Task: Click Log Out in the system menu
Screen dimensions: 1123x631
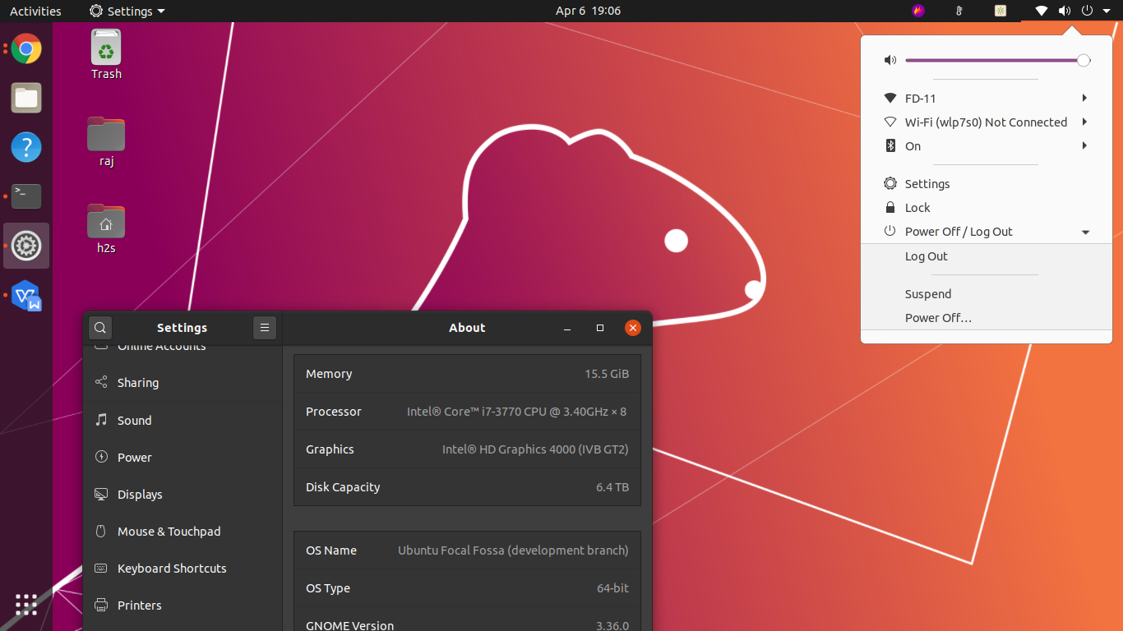Action: (x=926, y=256)
